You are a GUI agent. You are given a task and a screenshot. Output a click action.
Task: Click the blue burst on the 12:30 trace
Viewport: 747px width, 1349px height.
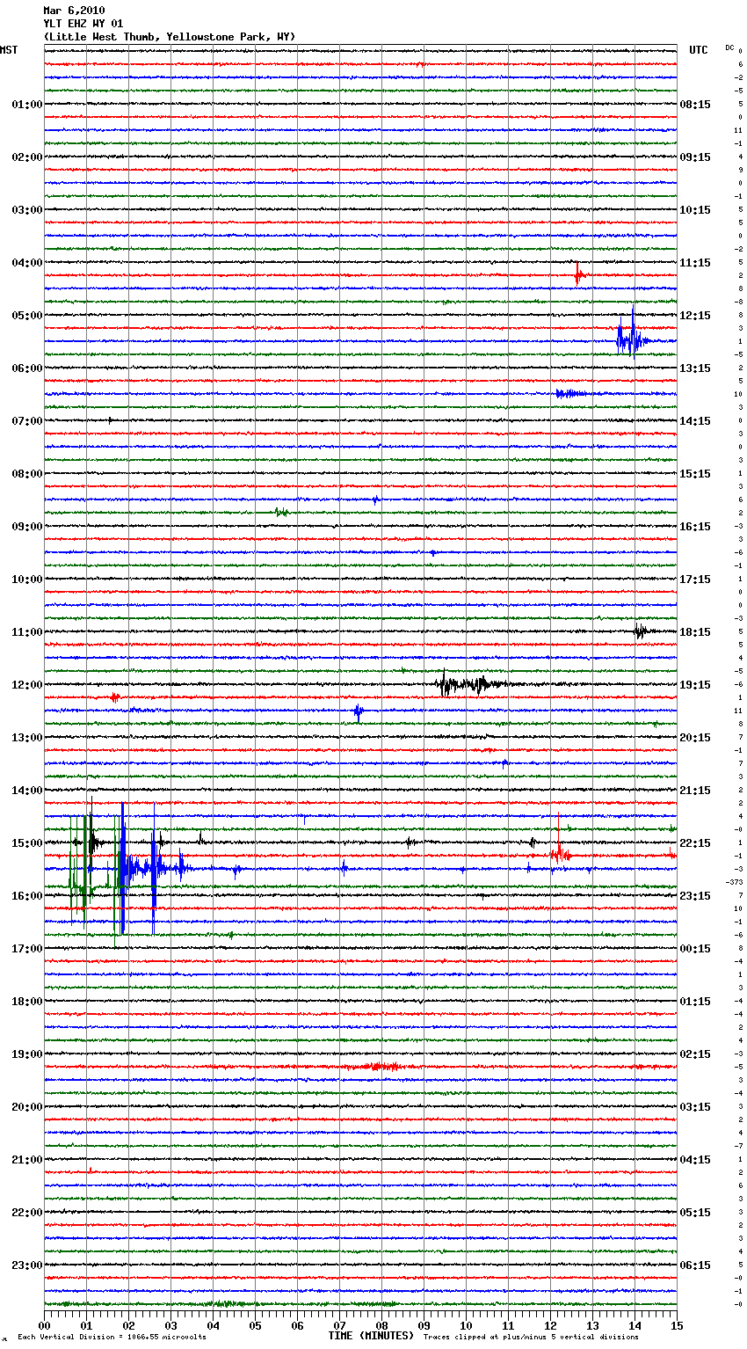click(x=358, y=711)
